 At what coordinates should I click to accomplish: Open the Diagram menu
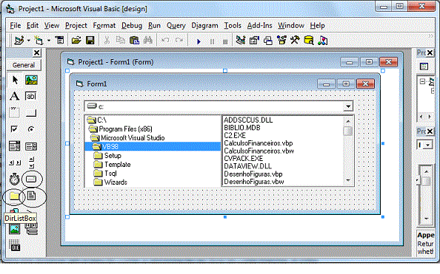pos(204,25)
